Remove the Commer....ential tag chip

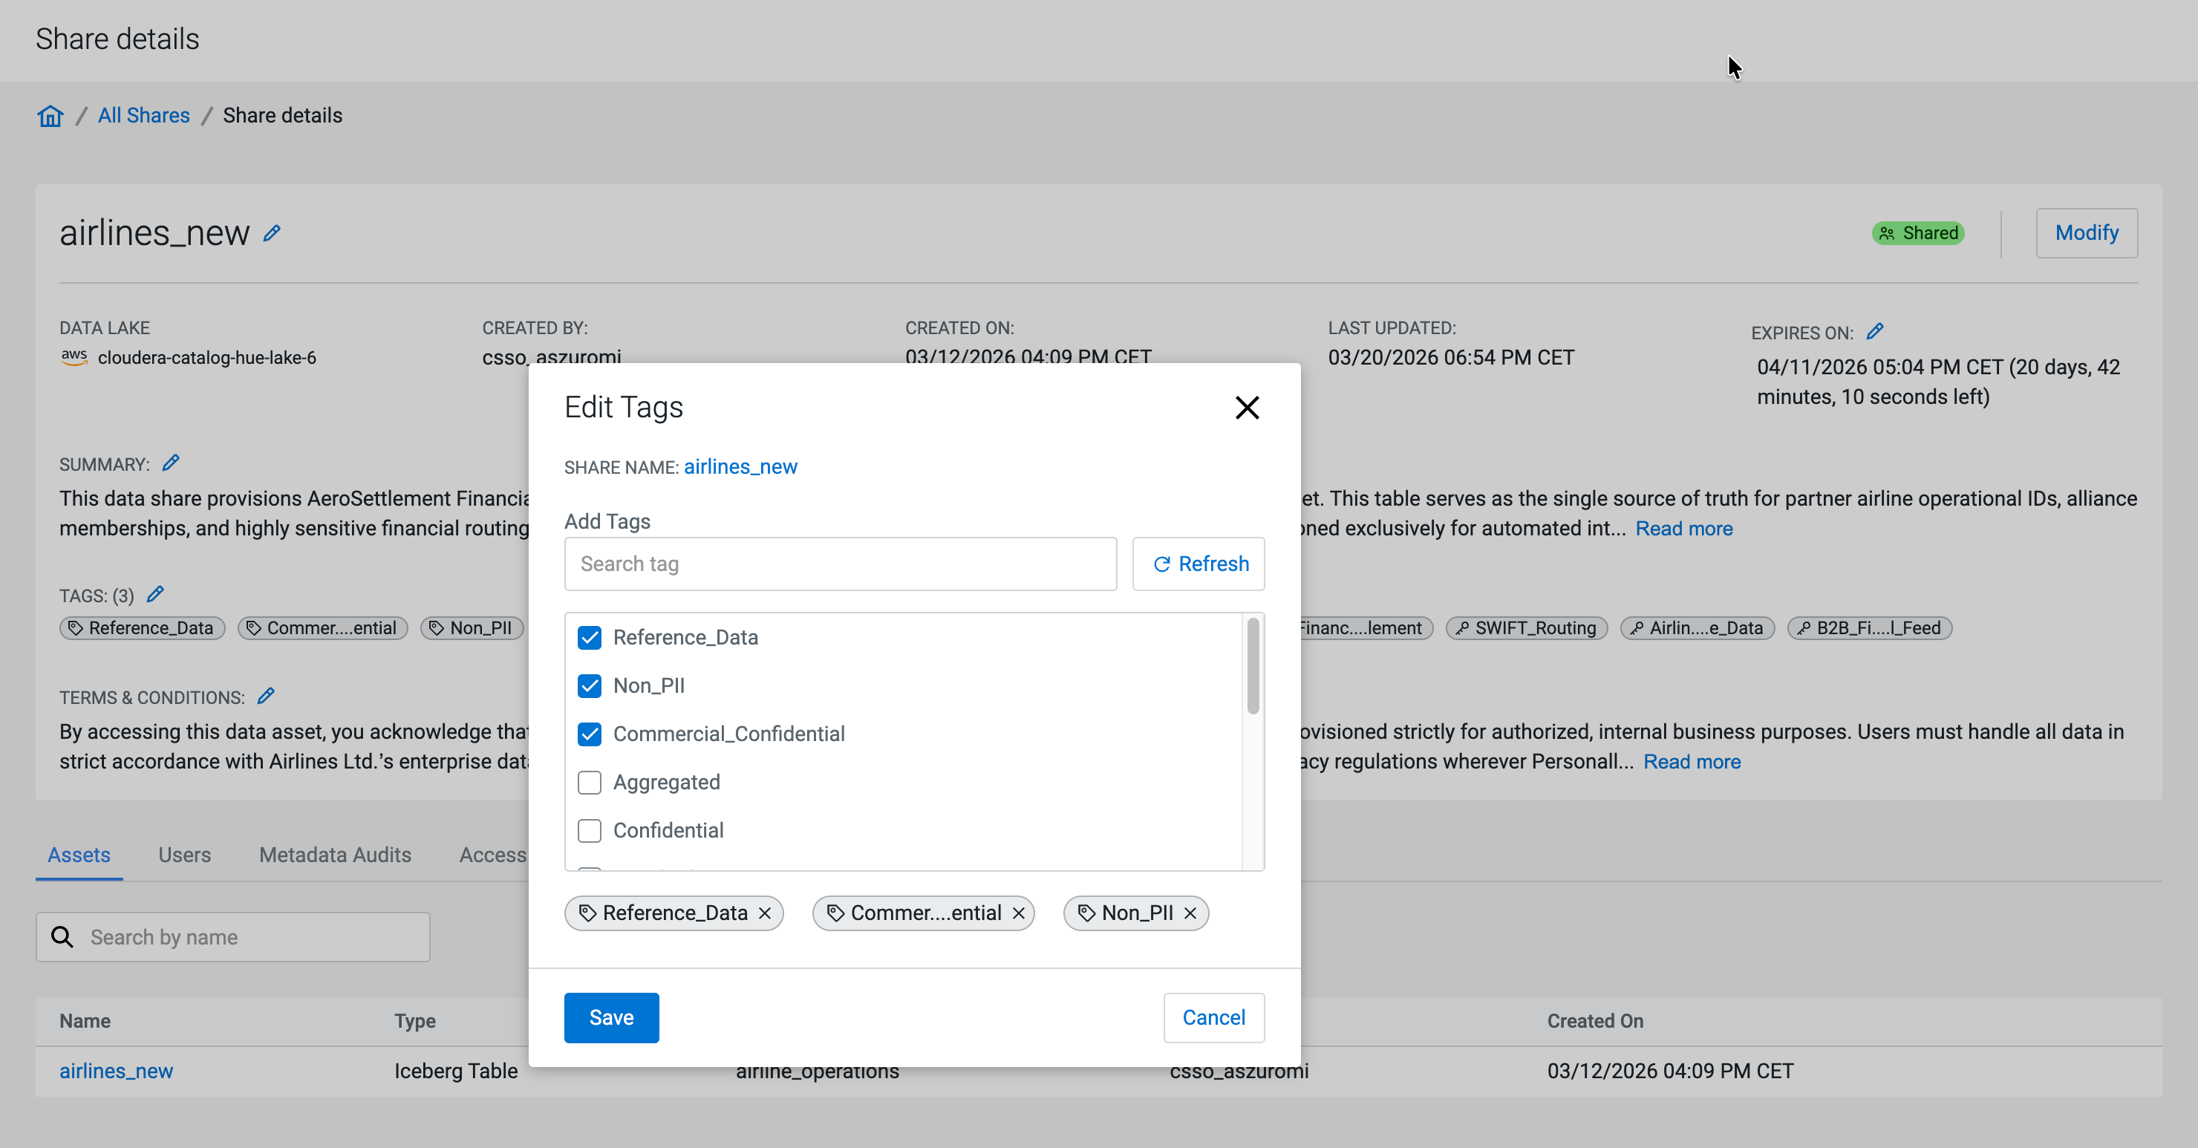click(1019, 913)
